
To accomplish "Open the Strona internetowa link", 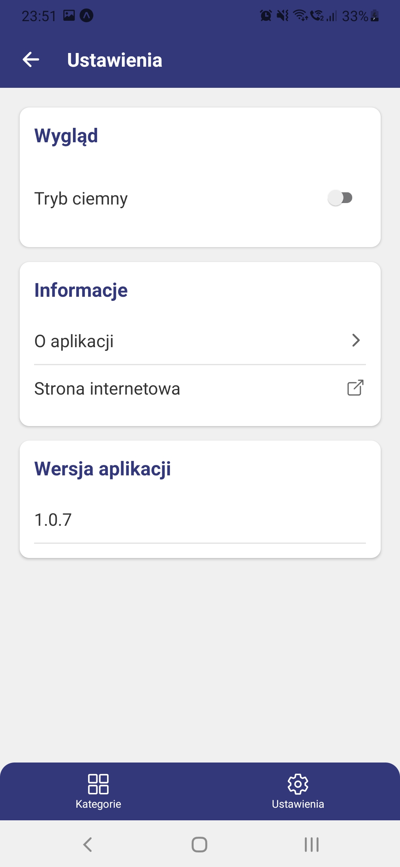I will click(x=107, y=389).
